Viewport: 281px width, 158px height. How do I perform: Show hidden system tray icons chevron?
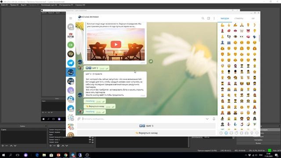pyautogui.click(x=246, y=155)
